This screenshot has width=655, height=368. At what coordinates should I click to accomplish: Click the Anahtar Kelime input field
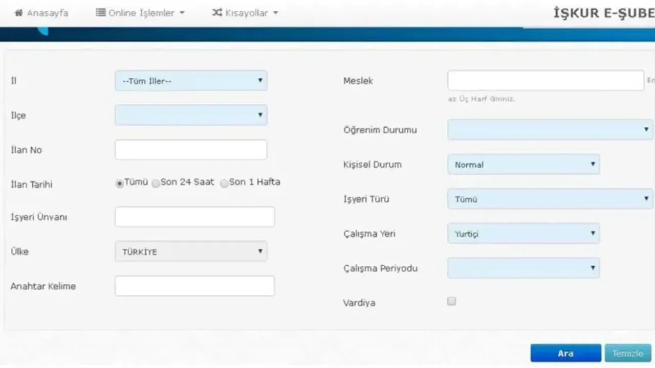pos(194,286)
